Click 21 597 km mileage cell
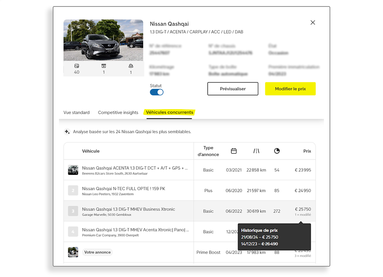Image resolution: width=383 pixels, height=277 pixels. [256, 190]
